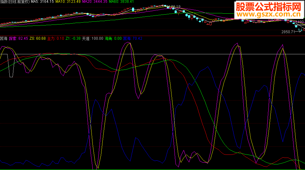
Task: Select the MA10: 3123.49 label
Action: pyautogui.click(x=68, y=2)
